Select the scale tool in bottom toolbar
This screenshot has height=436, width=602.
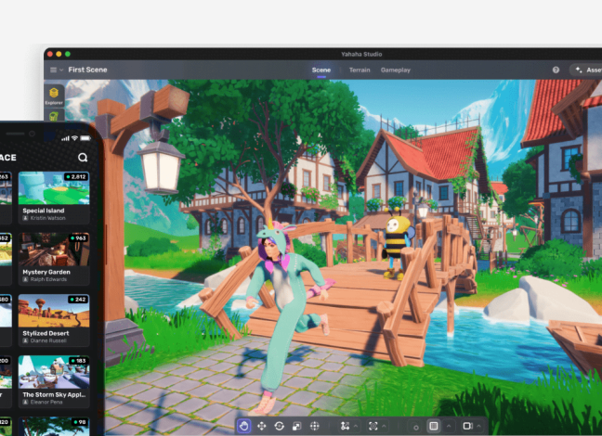[x=296, y=426]
